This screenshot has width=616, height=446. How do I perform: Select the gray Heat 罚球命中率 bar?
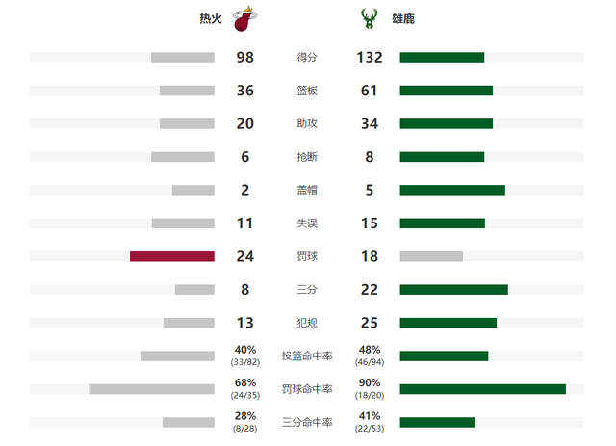[152, 389]
